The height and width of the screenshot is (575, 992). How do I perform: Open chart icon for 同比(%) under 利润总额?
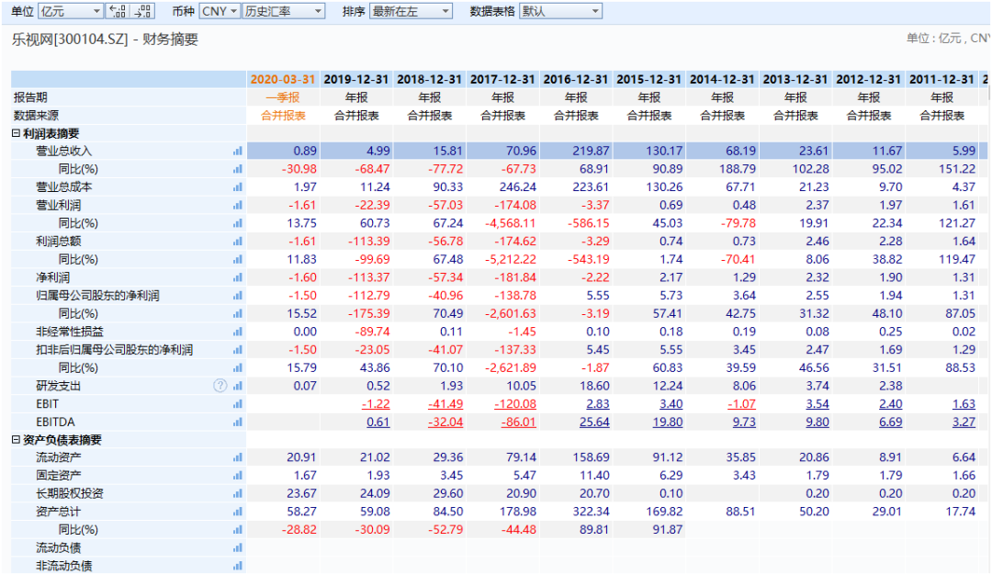point(237,259)
